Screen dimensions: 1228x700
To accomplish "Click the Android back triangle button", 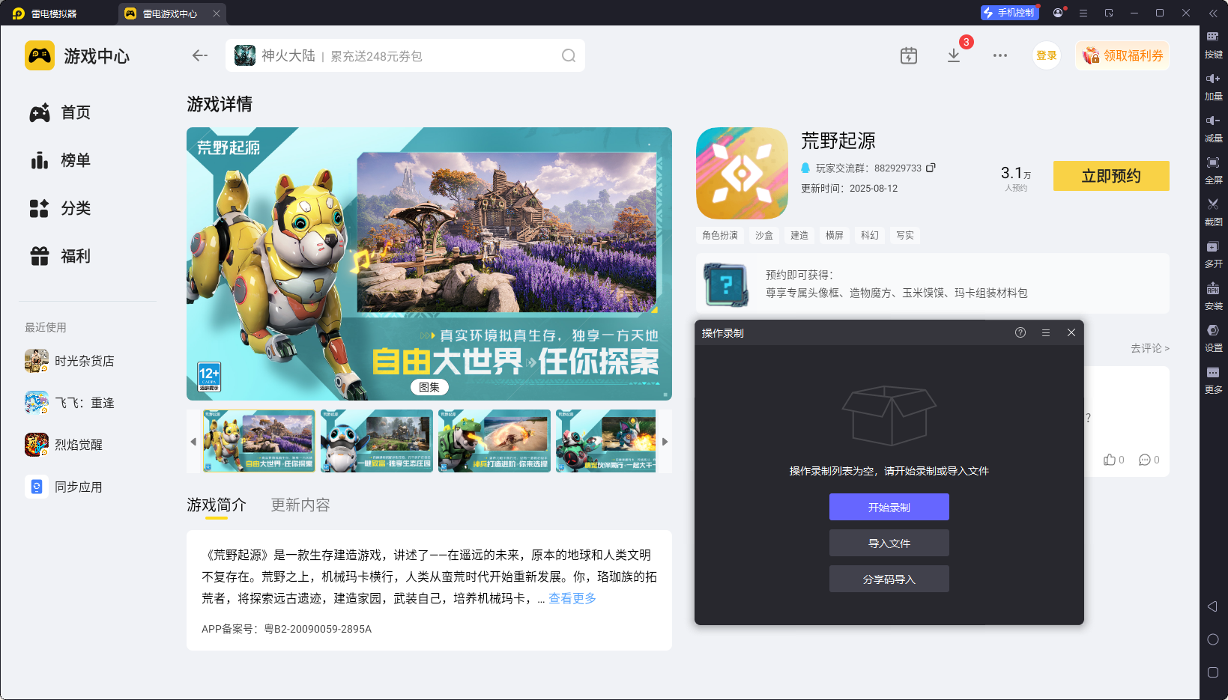I will [1212, 606].
